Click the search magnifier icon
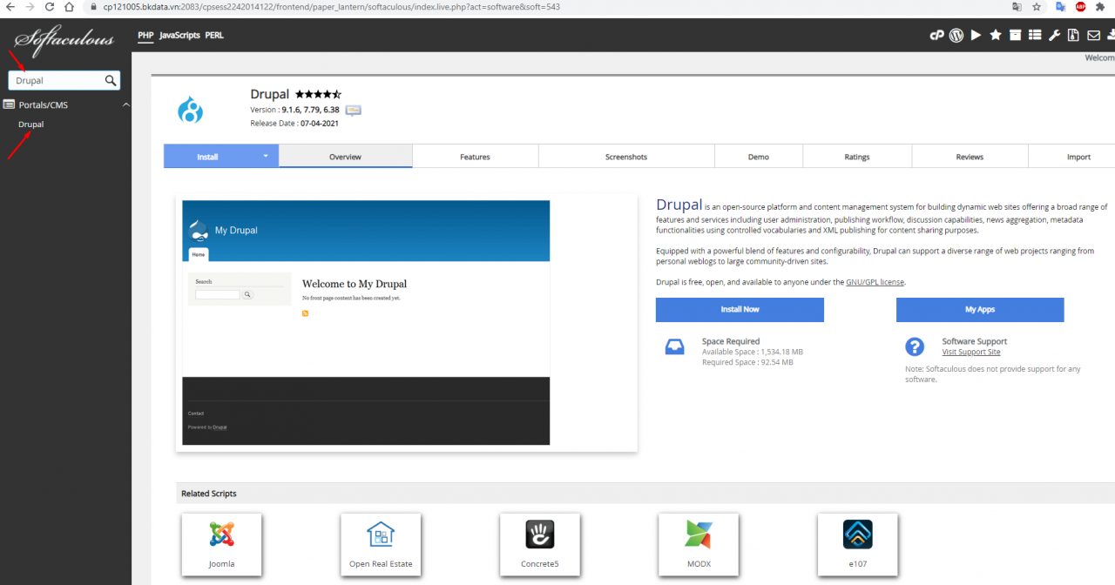 111,80
